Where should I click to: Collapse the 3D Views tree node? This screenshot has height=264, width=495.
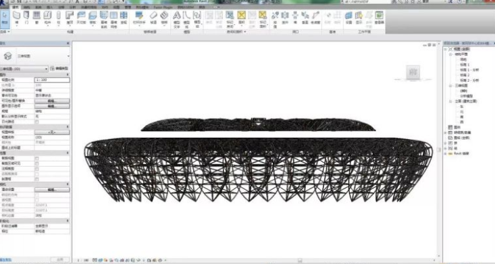[451, 86]
